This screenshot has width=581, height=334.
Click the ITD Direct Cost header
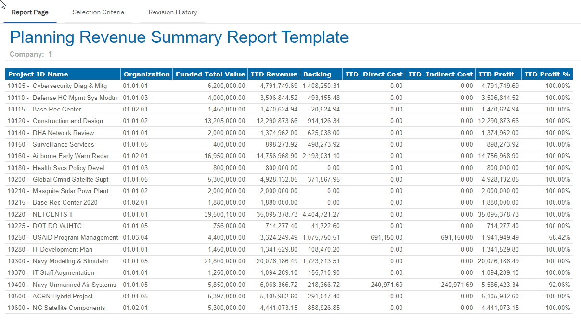[x=374, y=74]
